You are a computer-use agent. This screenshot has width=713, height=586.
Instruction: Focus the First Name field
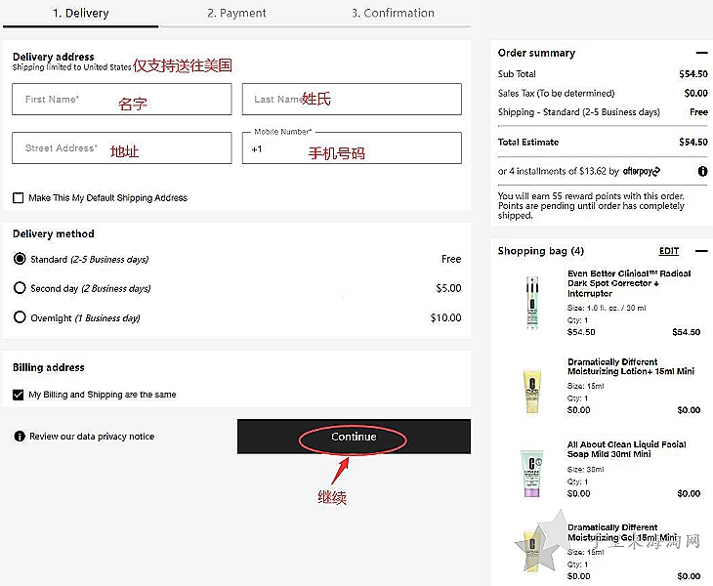coord(122,99)
